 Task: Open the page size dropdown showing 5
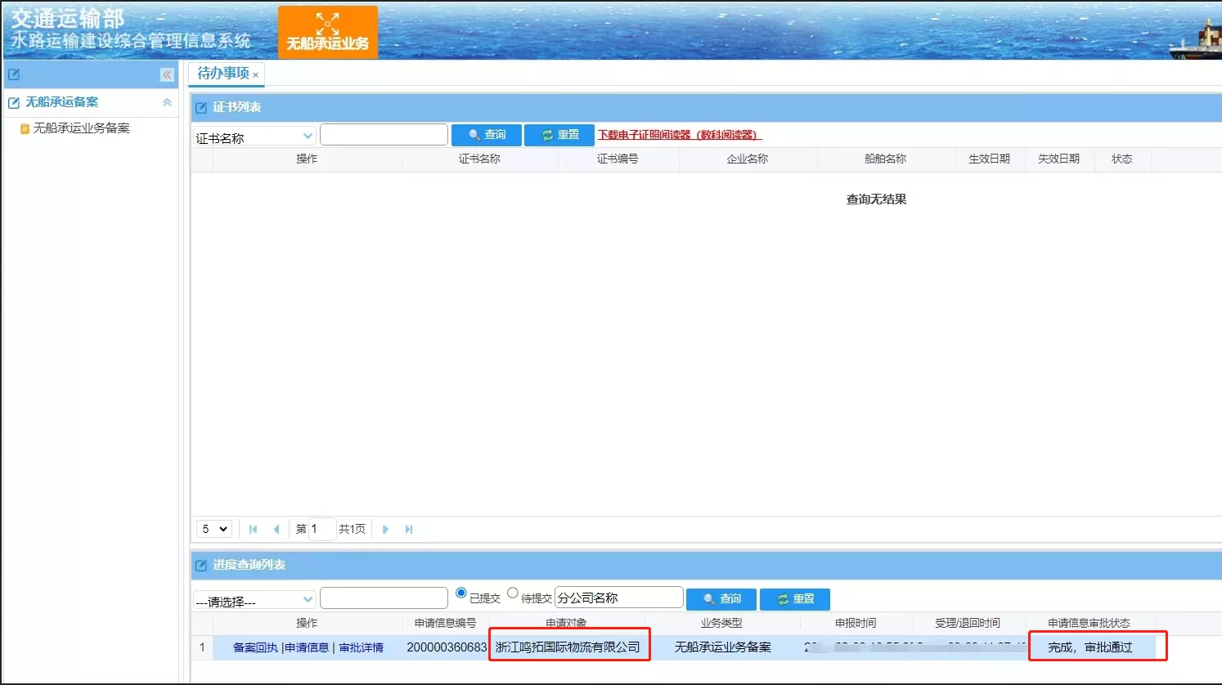point(215,529)
